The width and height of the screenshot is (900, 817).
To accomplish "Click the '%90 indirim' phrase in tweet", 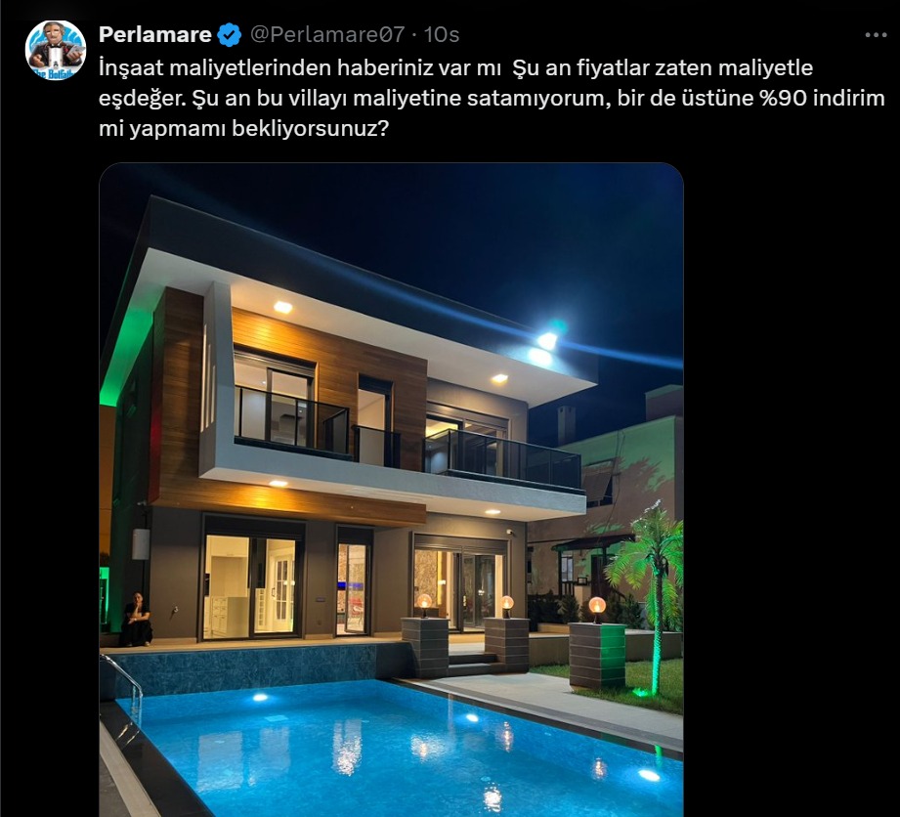I will pos(822,98).
